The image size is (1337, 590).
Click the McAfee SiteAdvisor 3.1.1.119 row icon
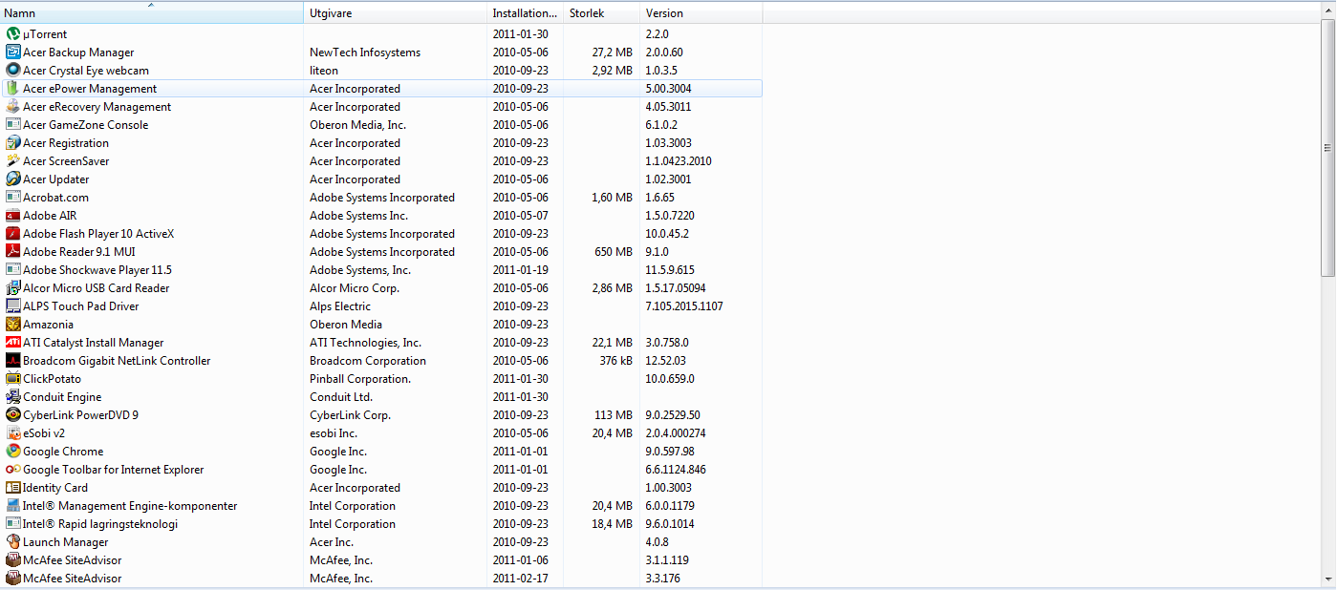[x=13, y=560]
